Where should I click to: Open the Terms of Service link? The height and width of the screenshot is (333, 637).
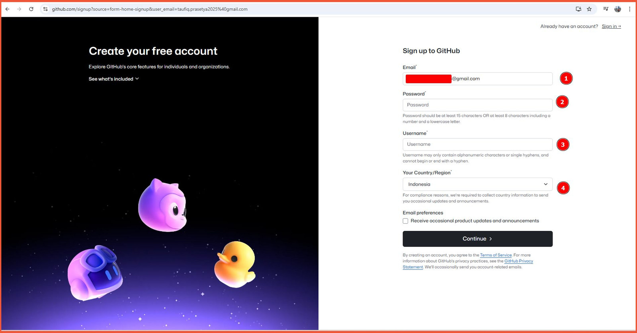pos(496,255)
